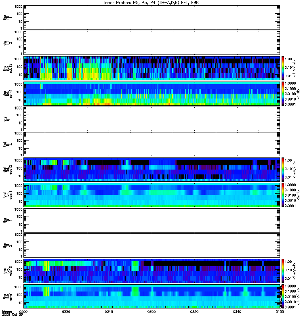Click inside the the fbk scm1 spectrogram

pos(152,296)
